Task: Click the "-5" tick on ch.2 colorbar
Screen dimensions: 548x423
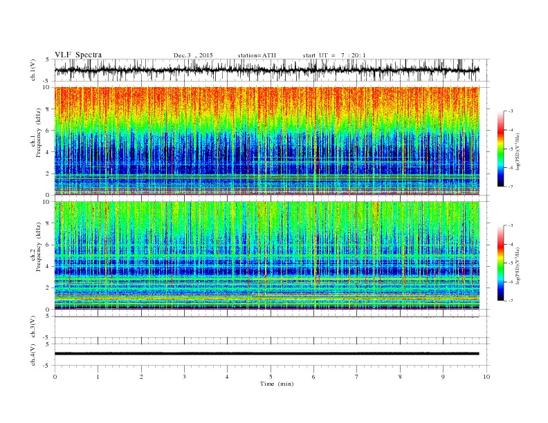Action: pyautogui.click(x=511, y=263)
